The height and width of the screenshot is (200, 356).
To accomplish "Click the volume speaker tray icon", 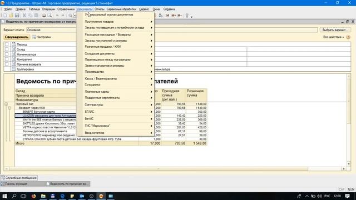I will 319,196.
